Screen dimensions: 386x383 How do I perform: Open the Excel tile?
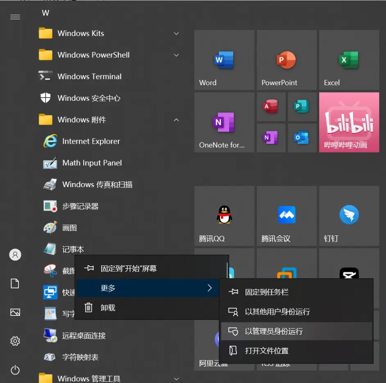[x=349, y=60]
